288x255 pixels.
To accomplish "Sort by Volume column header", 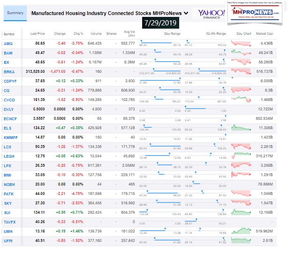I will click(96, 34).
